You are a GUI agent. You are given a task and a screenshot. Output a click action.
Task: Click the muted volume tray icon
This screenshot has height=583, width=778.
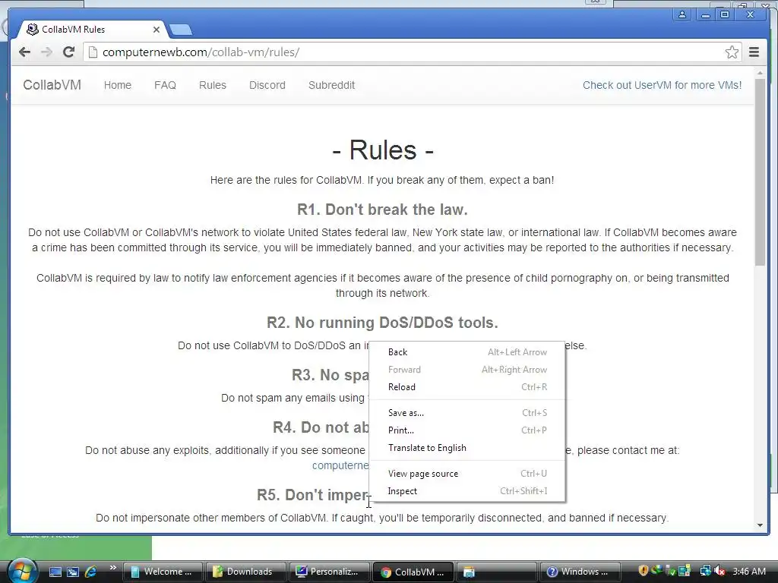coord(720,571)
